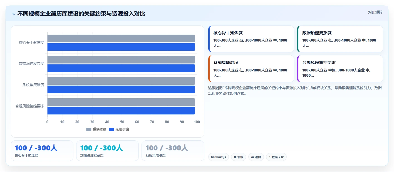Viewport: 394px width, 172px height.
Task: Select the 表格 tag
Action: pyautogui.click(x=239, y=157)
